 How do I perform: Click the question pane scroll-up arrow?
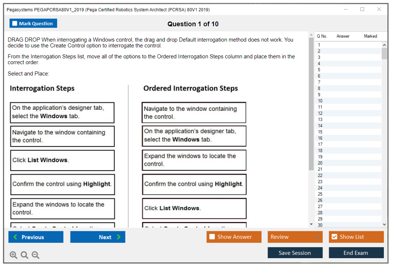tap(311, 35)
